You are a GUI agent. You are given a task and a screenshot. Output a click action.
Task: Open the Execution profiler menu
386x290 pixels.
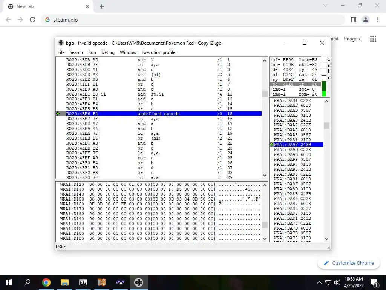click(159, 52)
